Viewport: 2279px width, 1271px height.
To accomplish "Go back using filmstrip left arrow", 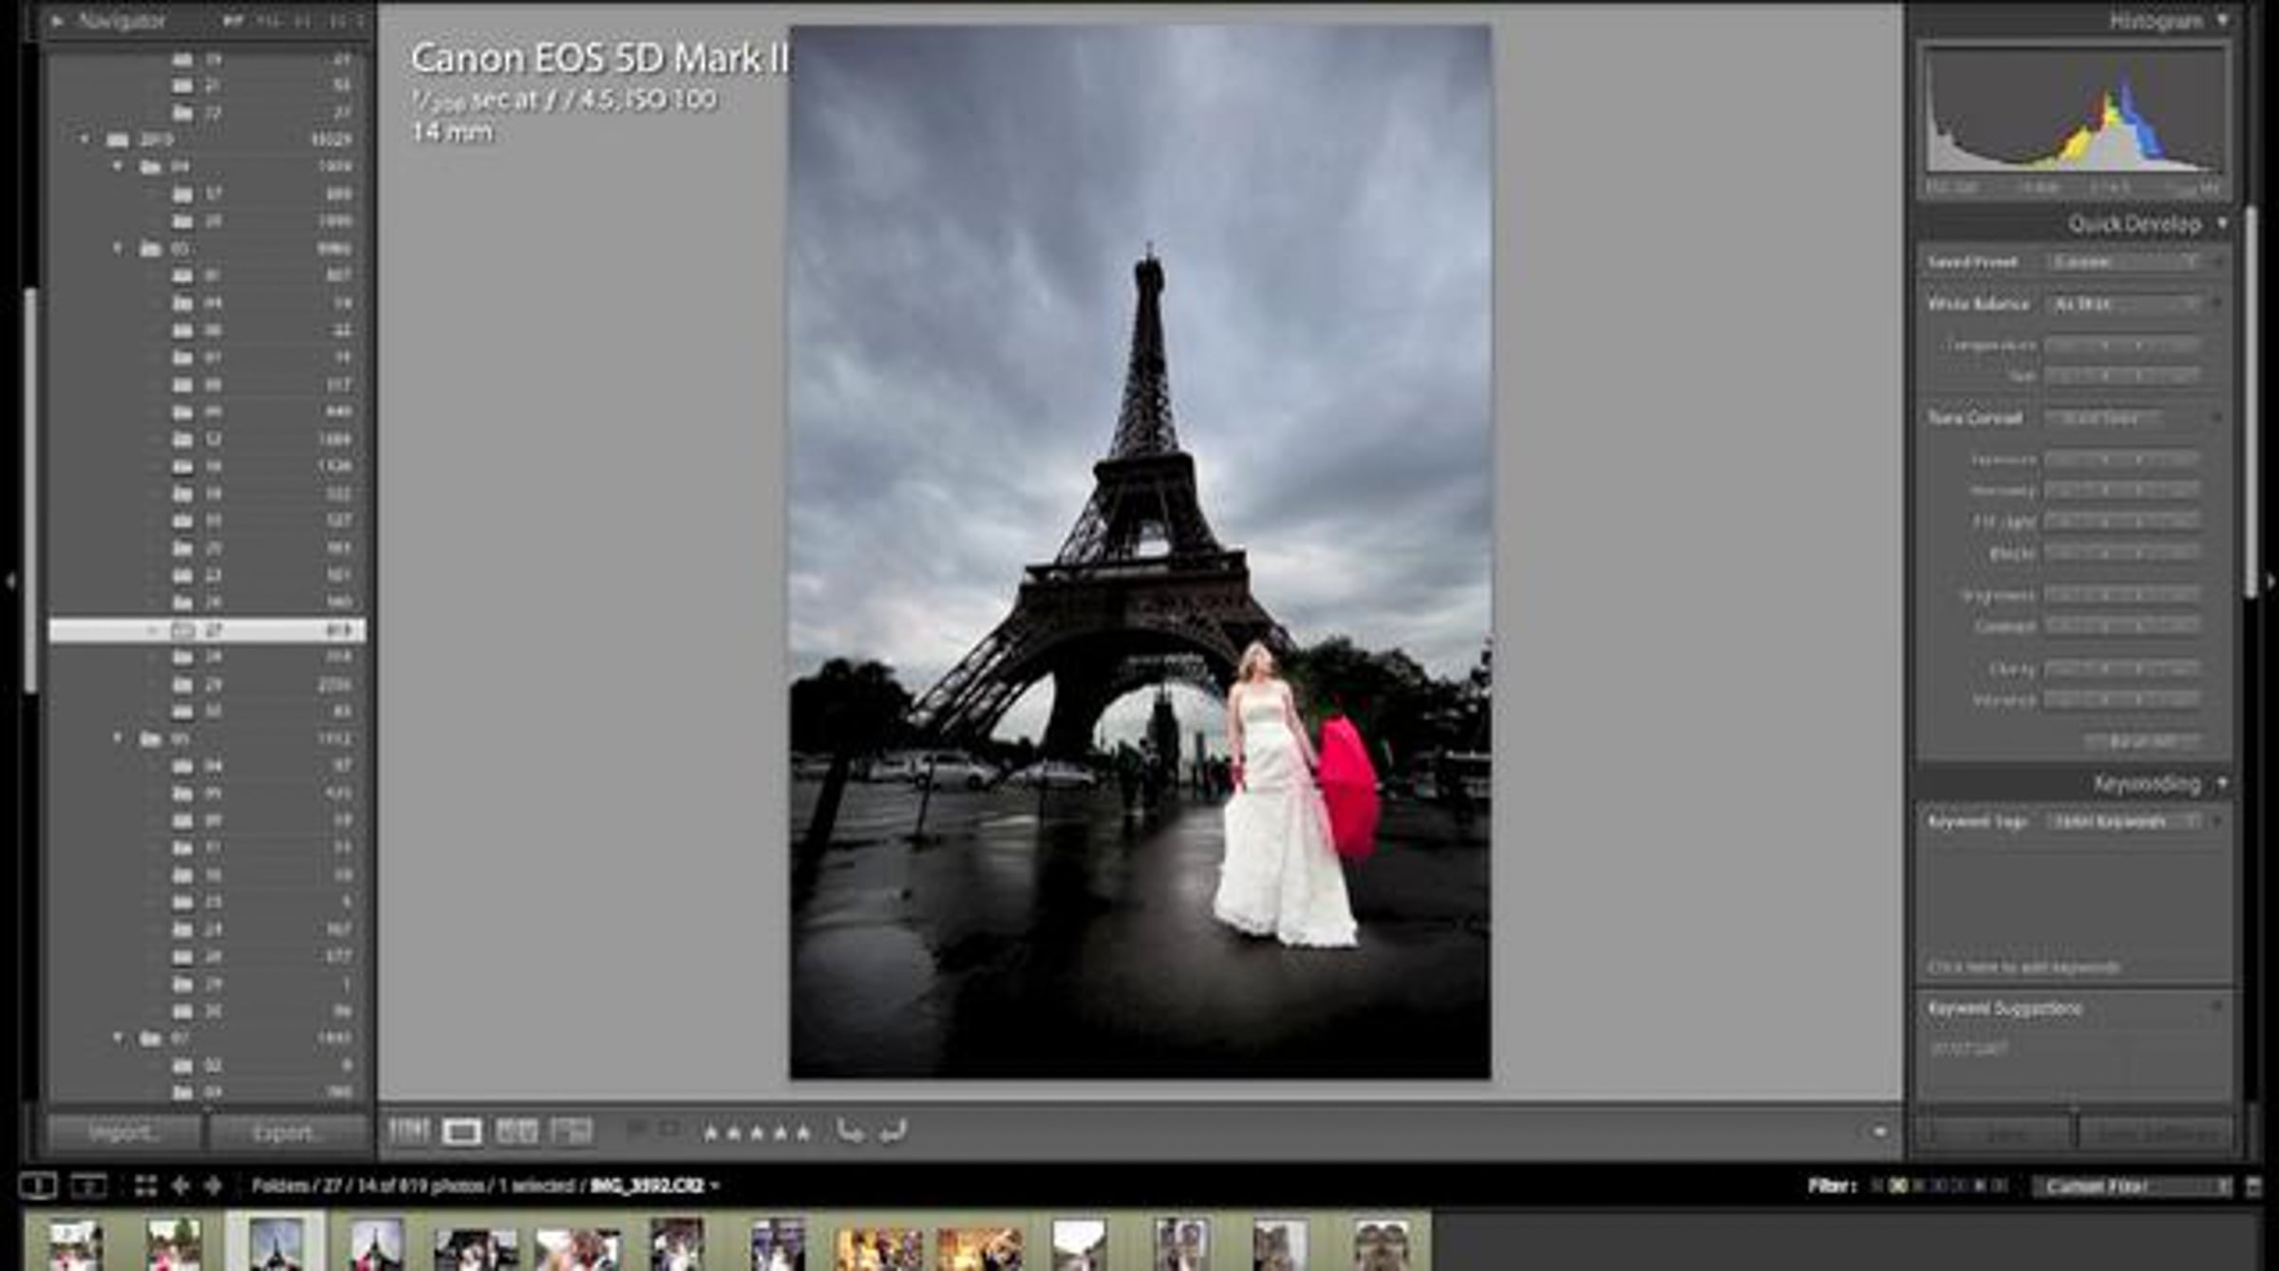I will tap(180, 1186).
